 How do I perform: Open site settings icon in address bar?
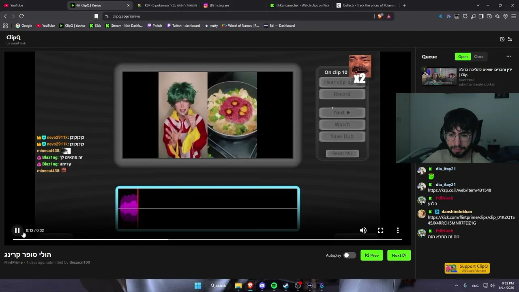click(x=107, y=16)
